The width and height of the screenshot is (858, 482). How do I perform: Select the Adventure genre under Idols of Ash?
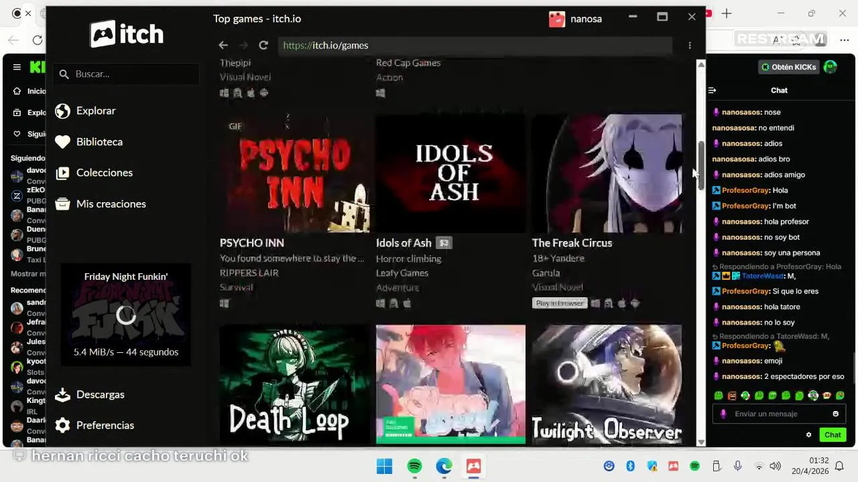[x=397, y=288]
